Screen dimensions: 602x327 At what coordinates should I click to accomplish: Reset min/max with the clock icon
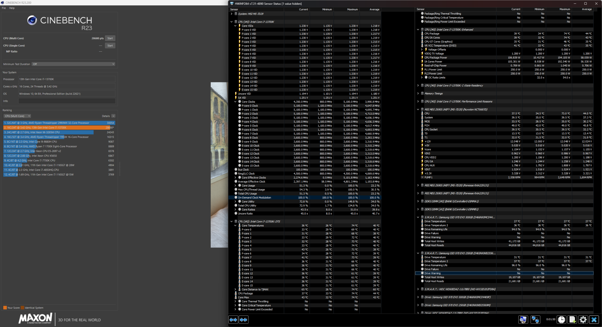click(x=562, y=319)
